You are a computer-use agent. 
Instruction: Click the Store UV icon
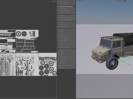tap(58, 64)
